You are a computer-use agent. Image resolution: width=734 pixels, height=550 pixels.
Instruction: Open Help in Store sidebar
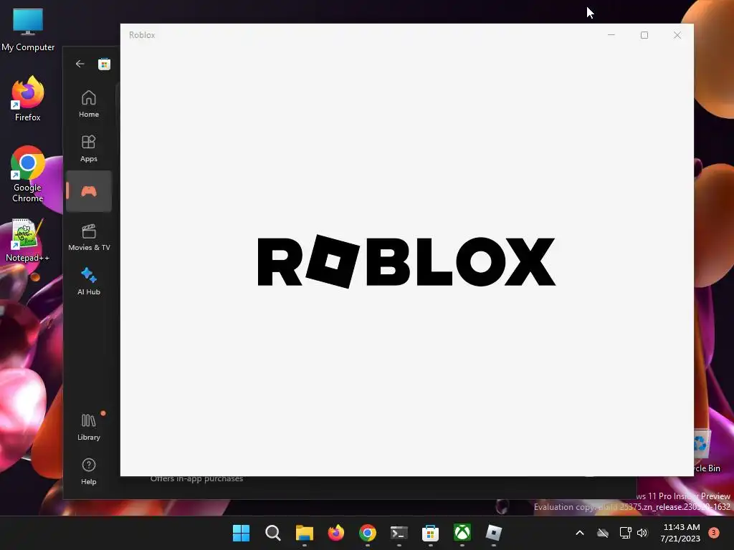88,471
